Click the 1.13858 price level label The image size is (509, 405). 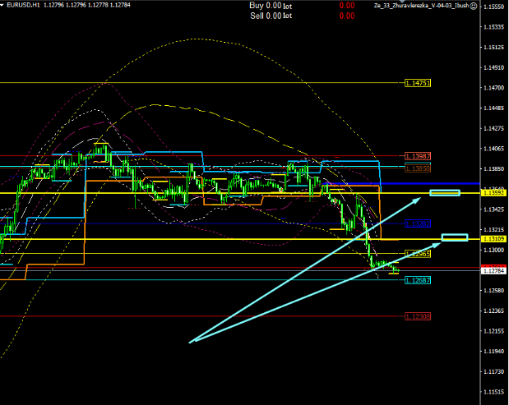click(418, 167)
